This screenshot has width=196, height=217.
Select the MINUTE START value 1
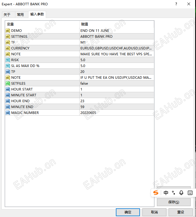[x=81, y=95]
